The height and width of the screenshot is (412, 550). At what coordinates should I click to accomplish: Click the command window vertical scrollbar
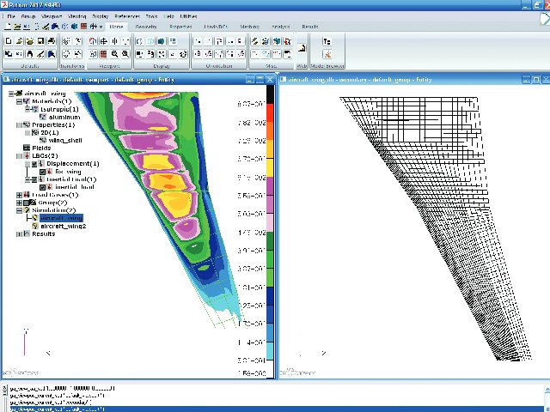[547, 398]
